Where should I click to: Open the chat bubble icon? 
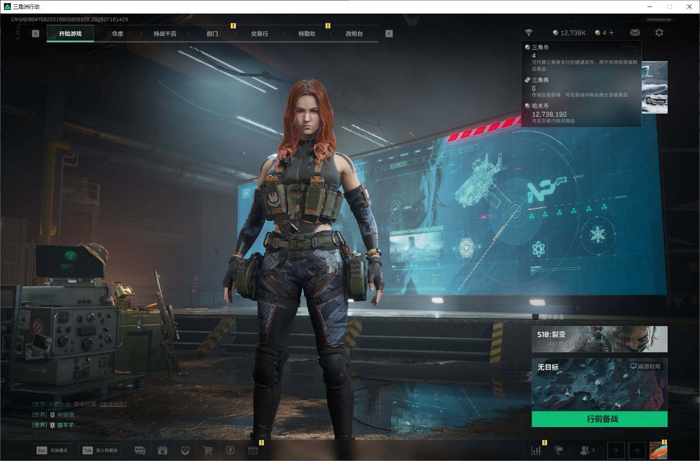pos(140,450)
